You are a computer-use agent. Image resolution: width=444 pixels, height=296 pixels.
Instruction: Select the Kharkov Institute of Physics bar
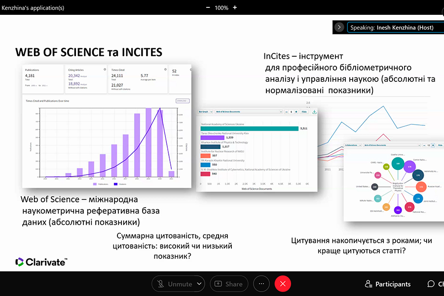(210, 147)
